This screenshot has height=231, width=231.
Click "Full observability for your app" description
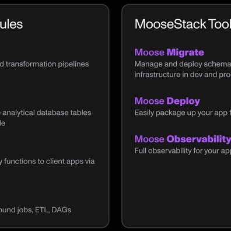(x=183, y=150)
